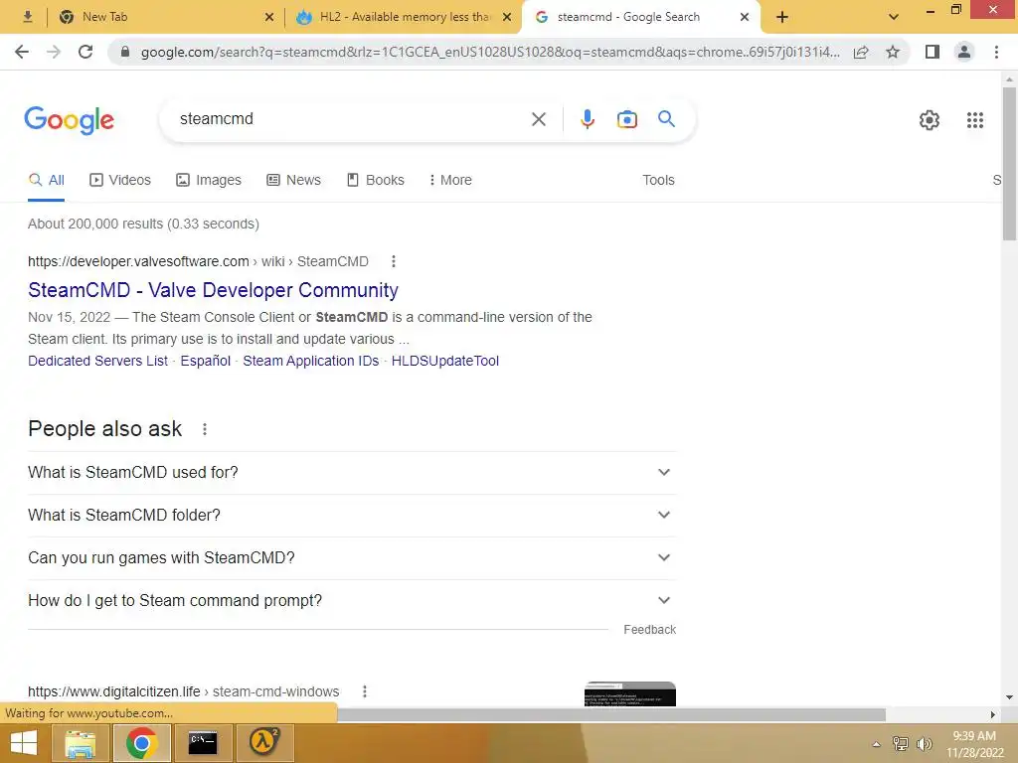The image size is (1018, 763).
Task: Open the search Tools options
Action: (658, 181)
